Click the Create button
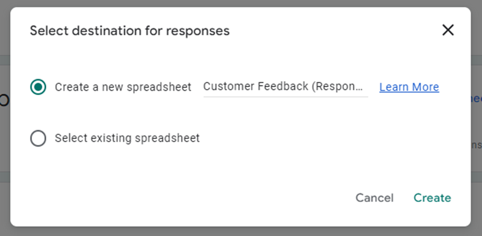The width and height of the screenshot is (482, 236). click(x=432, y=198)
